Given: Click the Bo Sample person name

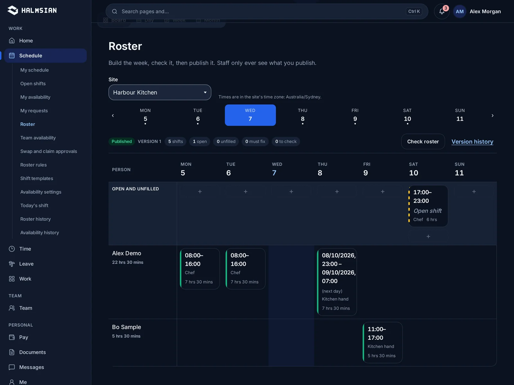Looking at the screenshot, I should [127, 327].
